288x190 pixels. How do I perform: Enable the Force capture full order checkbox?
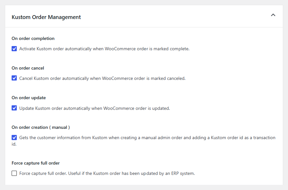14,173
